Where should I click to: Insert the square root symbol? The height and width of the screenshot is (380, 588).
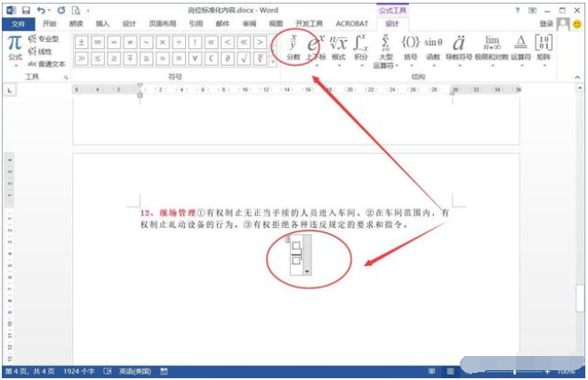242,58
